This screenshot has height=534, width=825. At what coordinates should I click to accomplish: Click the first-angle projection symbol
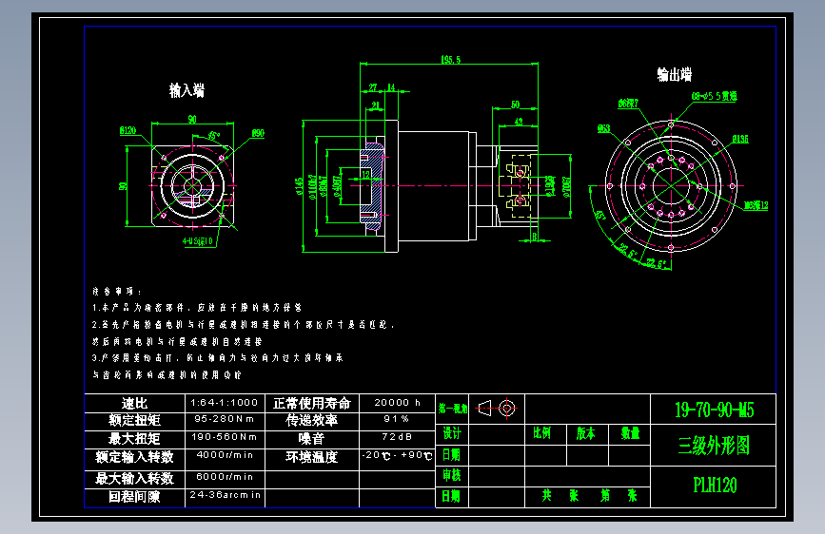click(x=497, y=408)
